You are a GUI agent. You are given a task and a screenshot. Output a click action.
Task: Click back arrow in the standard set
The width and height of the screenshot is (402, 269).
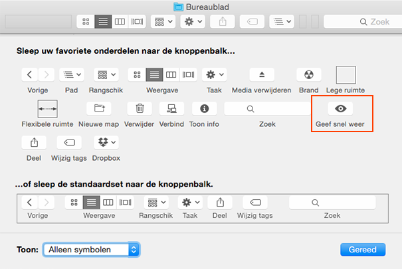pyautogui.click(x=29, y=203)
